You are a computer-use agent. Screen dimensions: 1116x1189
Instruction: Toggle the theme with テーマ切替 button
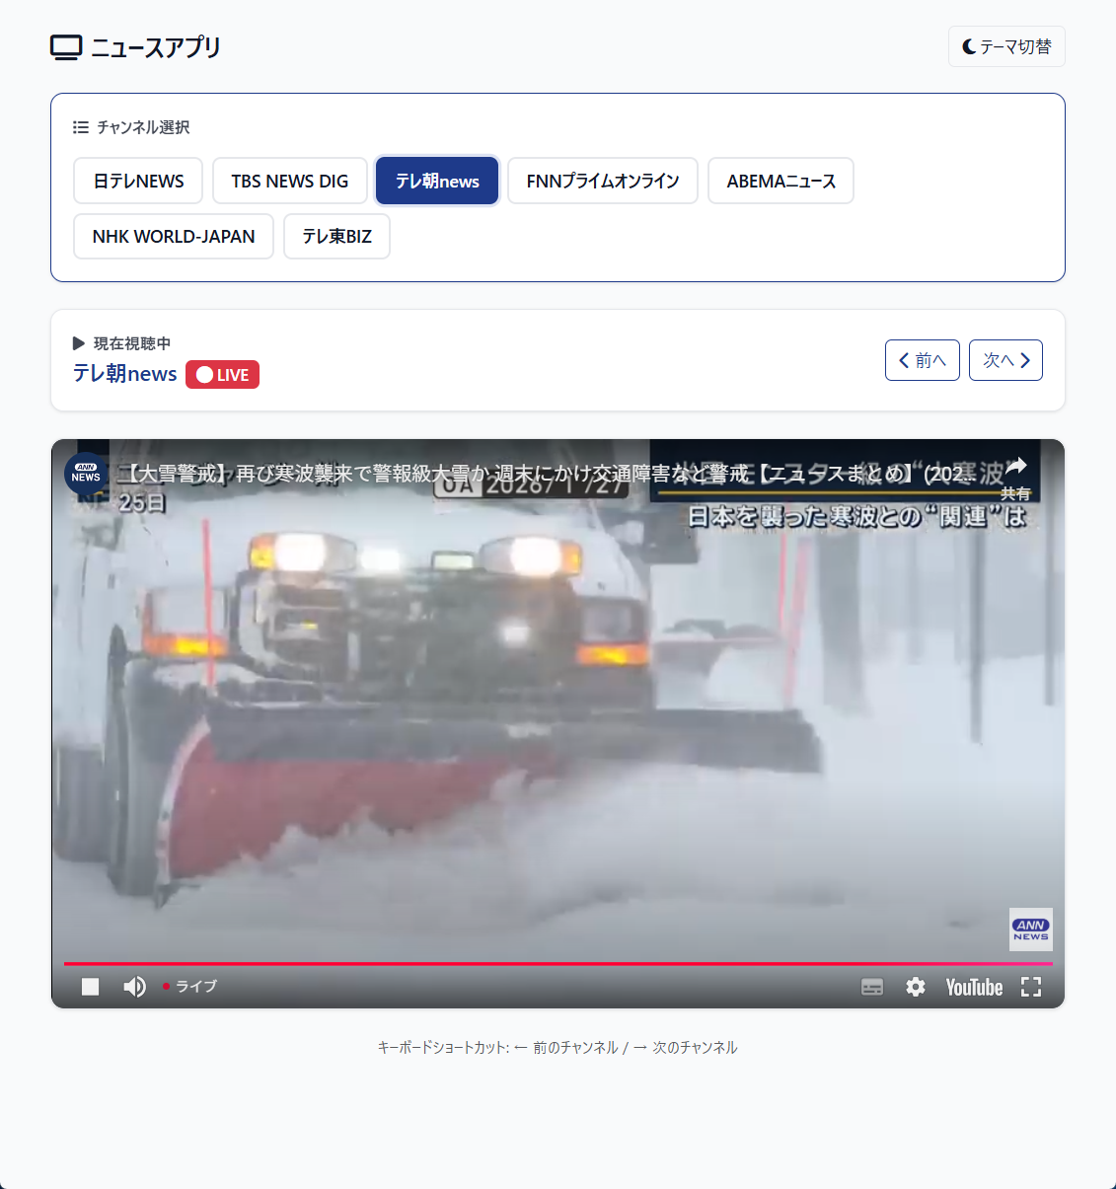(1006, 46)
